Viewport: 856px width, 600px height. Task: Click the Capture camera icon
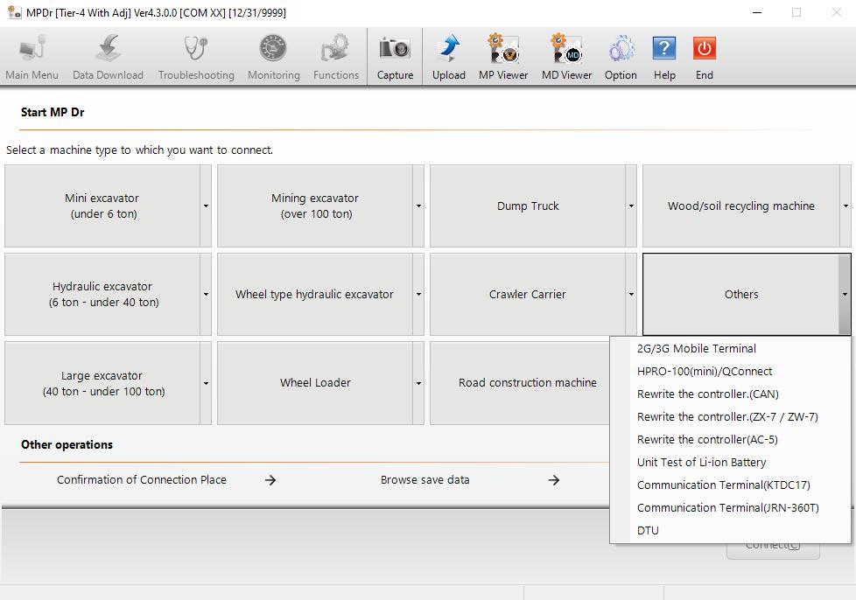395,48
